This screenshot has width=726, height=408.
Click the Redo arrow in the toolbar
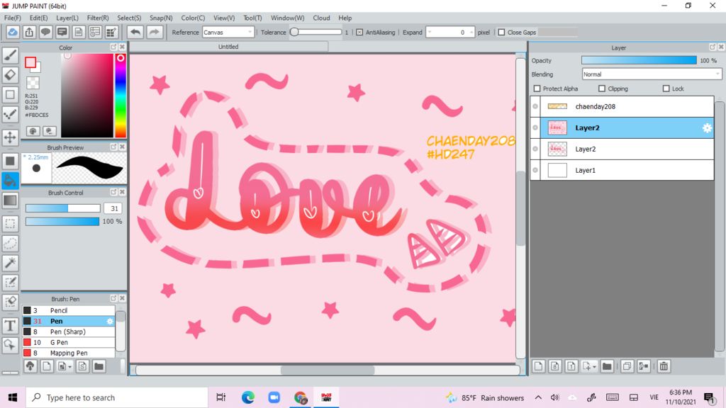[154, 33]
